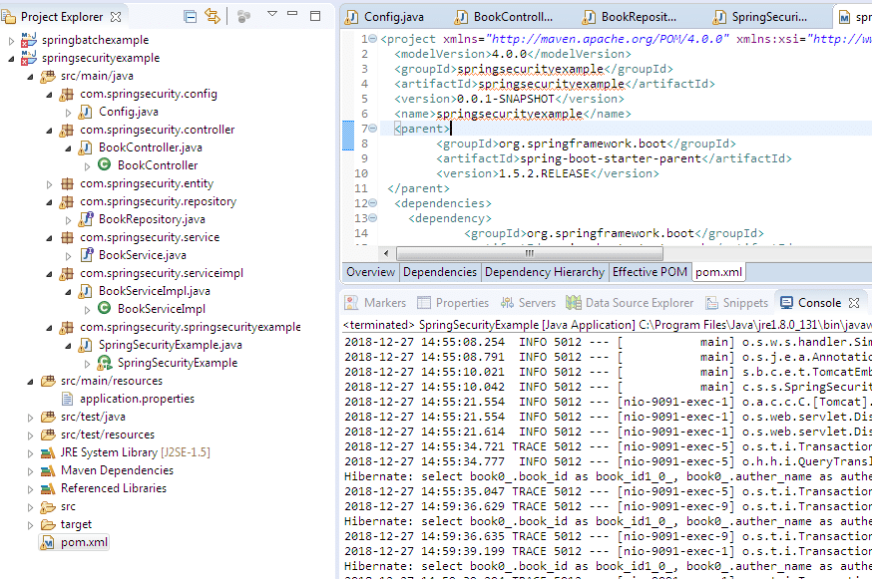This screenshot has height=579, width=872.
Task: Open the Effective POM tab
Action: click(x=649, y=272)
